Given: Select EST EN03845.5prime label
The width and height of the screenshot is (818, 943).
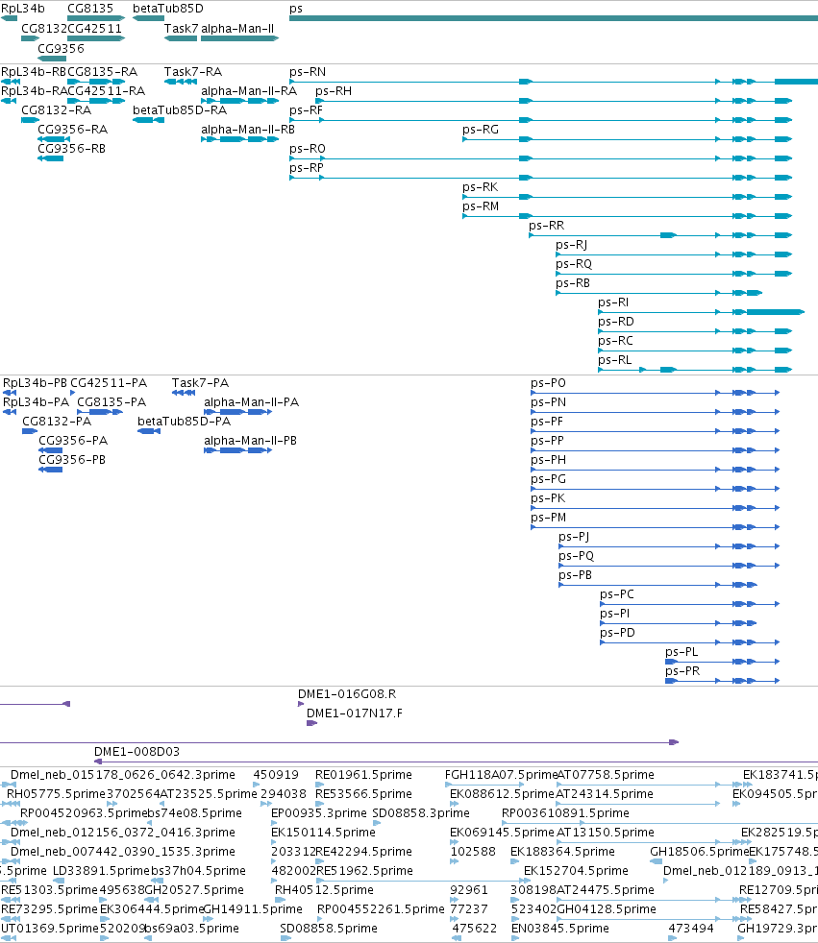Looking at the screenshot, I should click(x=560, y=930).
